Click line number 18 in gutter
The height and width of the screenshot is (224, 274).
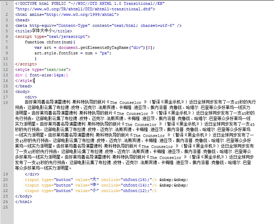coord(6,103)
